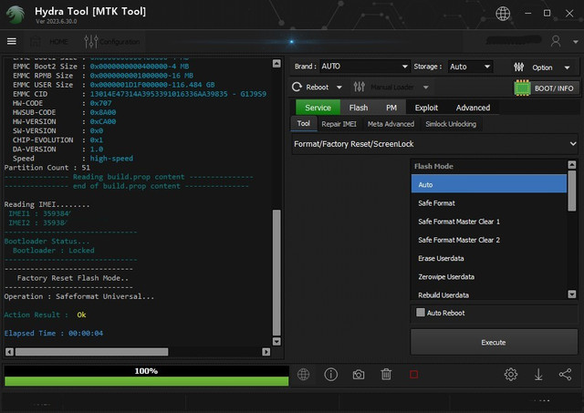Click the log scroll-up arrow
Screen dimensions: 584x413
276,63
